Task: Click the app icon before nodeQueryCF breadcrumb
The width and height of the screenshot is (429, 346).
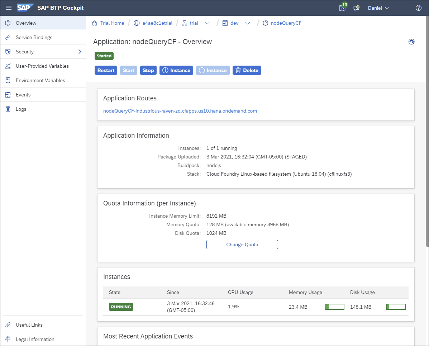Action: point(265,23)
